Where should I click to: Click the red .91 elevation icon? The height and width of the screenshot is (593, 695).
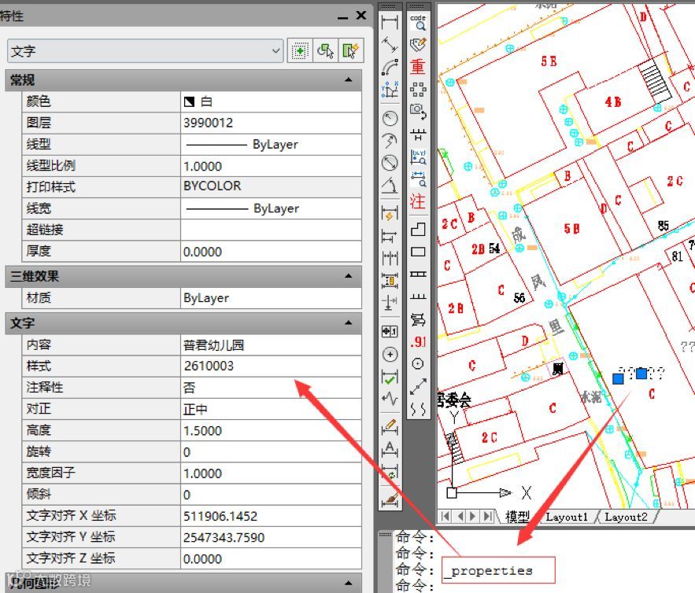[418, 341]
